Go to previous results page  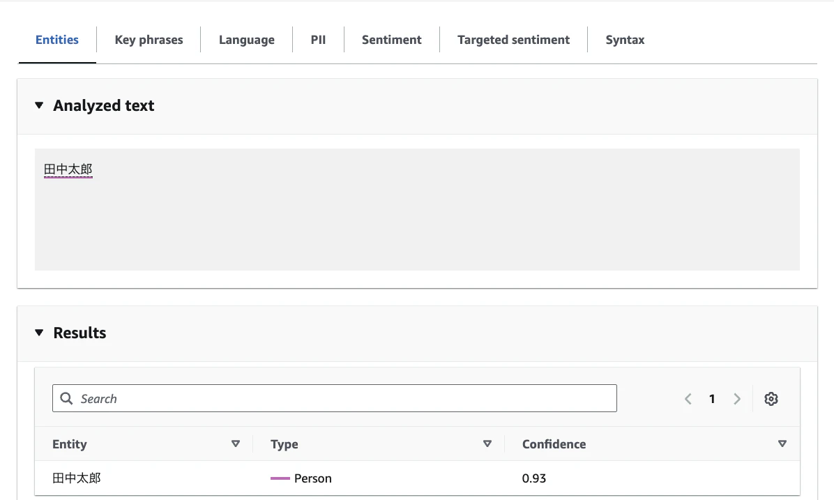[x=688, y=399]
